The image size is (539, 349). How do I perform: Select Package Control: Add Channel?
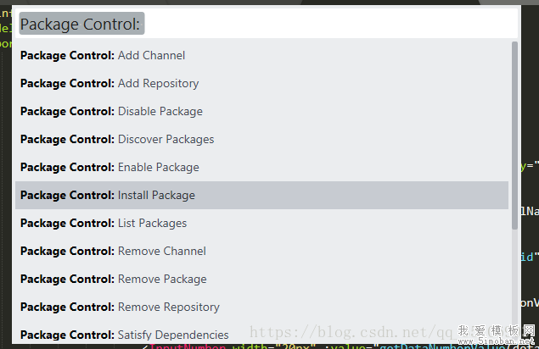[103, 56]
